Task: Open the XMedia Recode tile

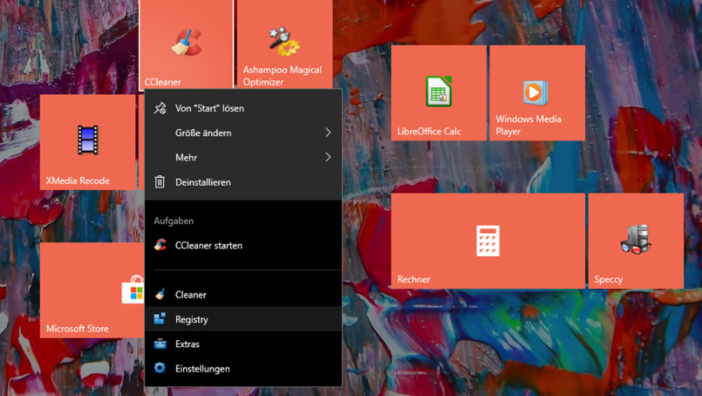Action: point(88,142)
